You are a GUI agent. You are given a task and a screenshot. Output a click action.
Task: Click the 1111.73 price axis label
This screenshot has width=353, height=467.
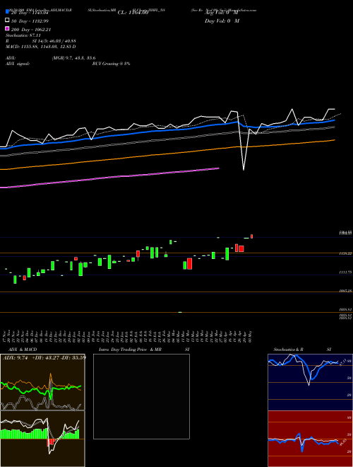coord(345,272)
